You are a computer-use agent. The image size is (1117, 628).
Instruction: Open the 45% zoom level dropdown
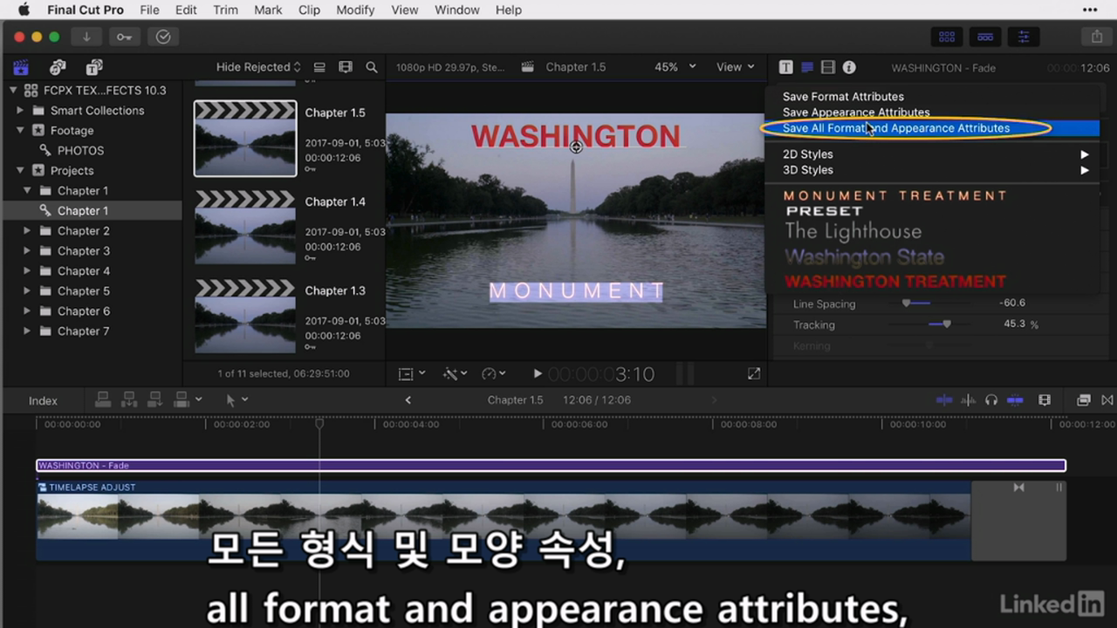(x=675, y=67)
